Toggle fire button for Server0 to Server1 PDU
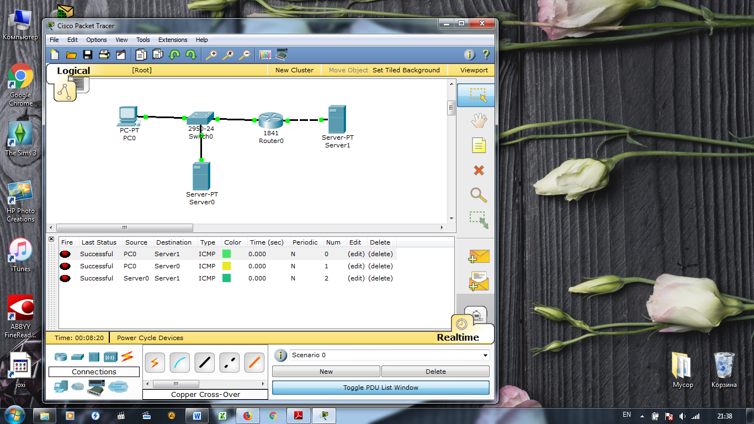This screenshot has height=424, width=754. (66, 278)
